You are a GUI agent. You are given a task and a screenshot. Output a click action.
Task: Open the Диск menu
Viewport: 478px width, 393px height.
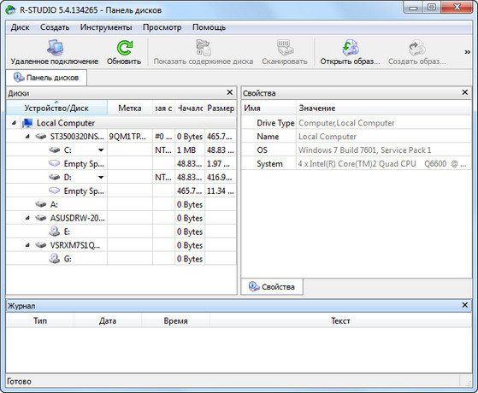(21, 27)
